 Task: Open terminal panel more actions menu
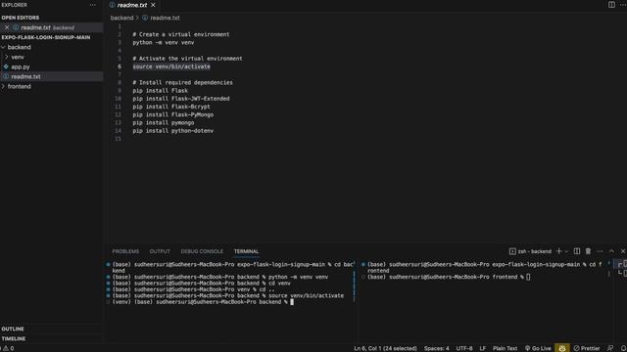[x=600, y=251]
